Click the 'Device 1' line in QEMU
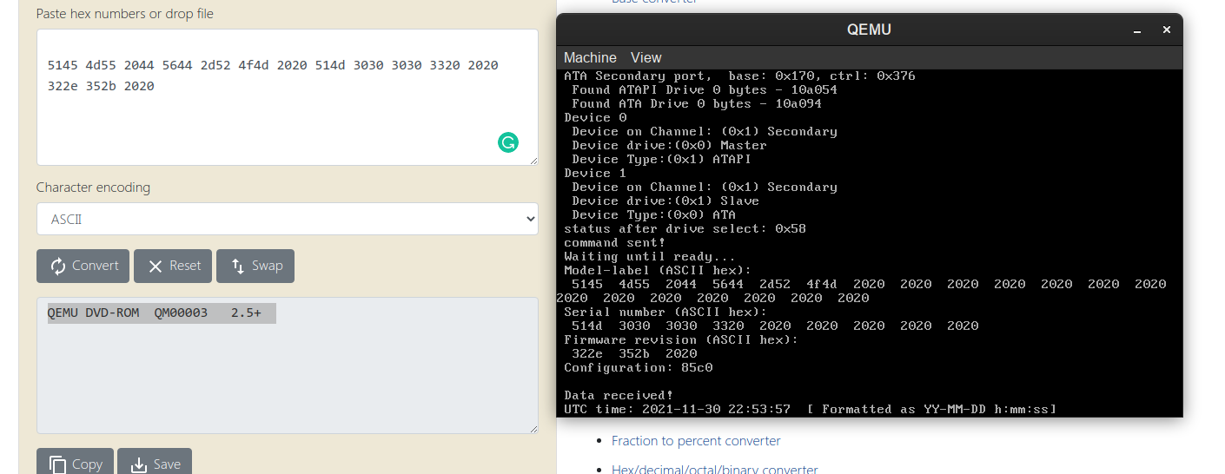This screenshot has height=474, width=1225. point(595,173)
